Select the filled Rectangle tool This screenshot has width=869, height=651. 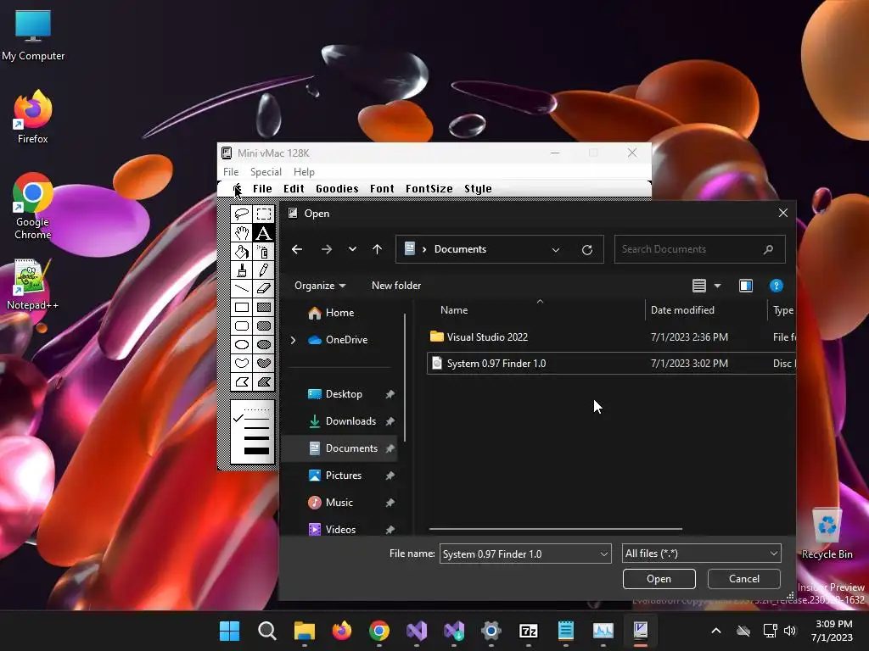(264, 307)
